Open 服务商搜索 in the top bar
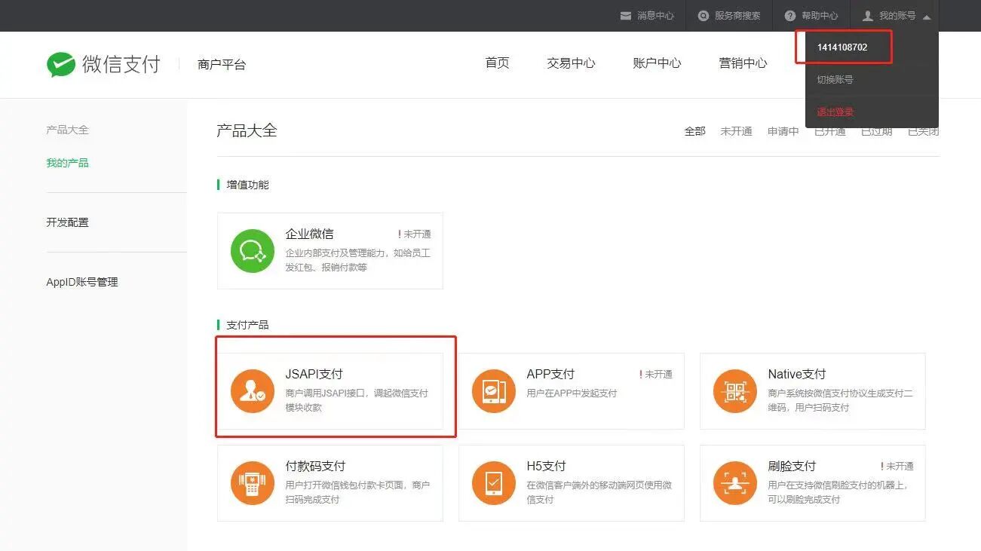Screen dimensions: 981x551 [737, 15]
